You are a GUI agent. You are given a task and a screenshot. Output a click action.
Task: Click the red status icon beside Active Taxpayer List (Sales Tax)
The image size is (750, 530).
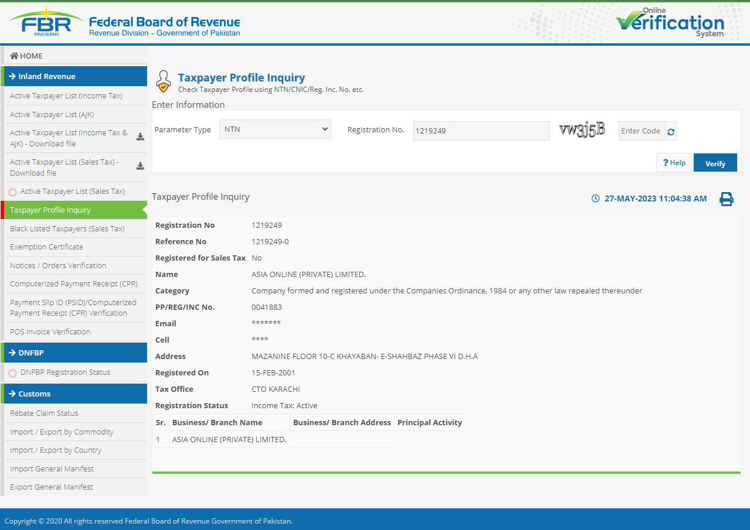[x=12, y=191]
